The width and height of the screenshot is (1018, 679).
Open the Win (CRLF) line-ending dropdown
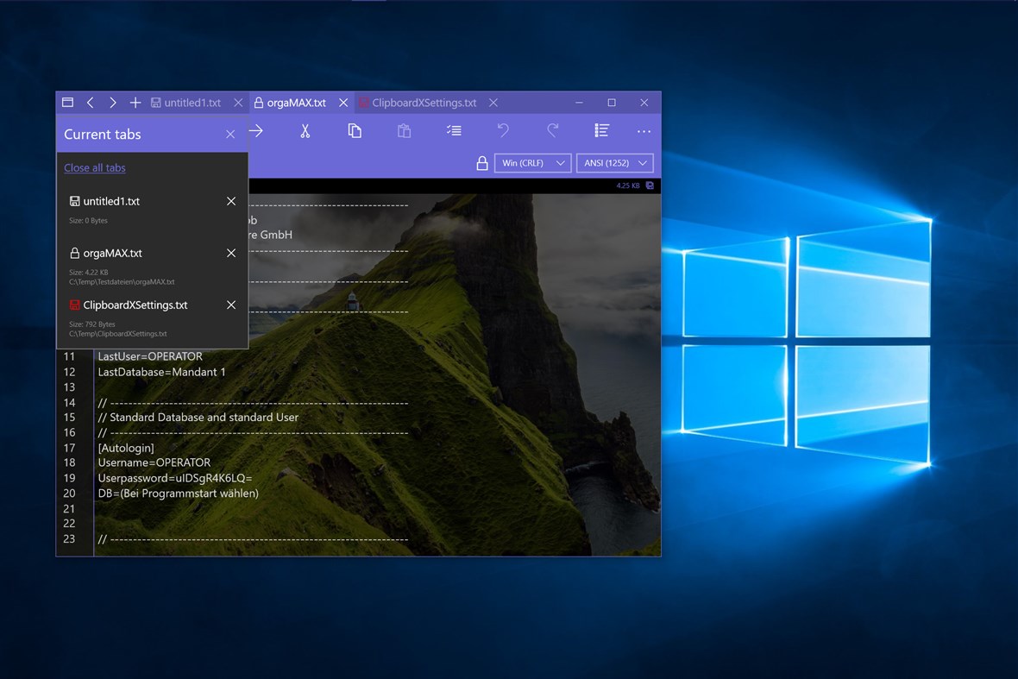pos(531,162)
